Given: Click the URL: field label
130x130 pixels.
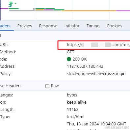Looking at the screenshot, I should pyautogui.click(x=4, y=45).
